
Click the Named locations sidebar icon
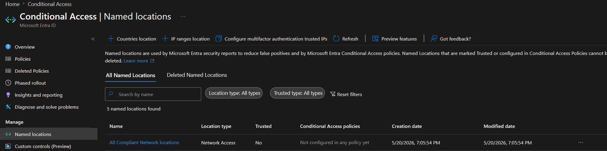[8, 134]
